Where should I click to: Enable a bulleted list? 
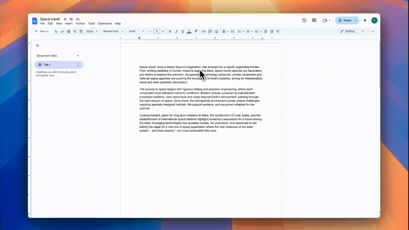(248, 31)
